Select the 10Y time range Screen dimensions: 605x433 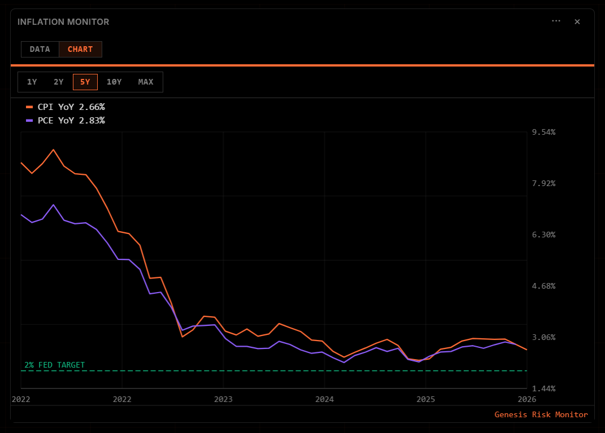coord(115,82)
